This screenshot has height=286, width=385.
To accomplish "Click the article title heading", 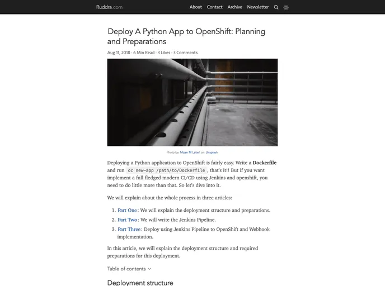I will pos(186,36).
